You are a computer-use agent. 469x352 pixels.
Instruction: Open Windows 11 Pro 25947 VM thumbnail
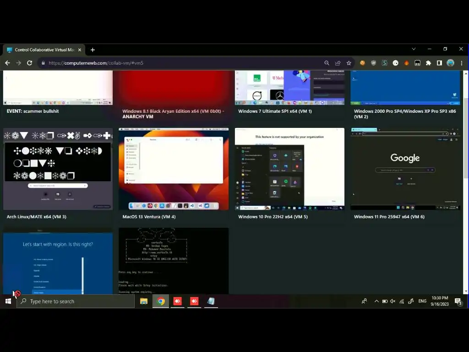(405, 169)
